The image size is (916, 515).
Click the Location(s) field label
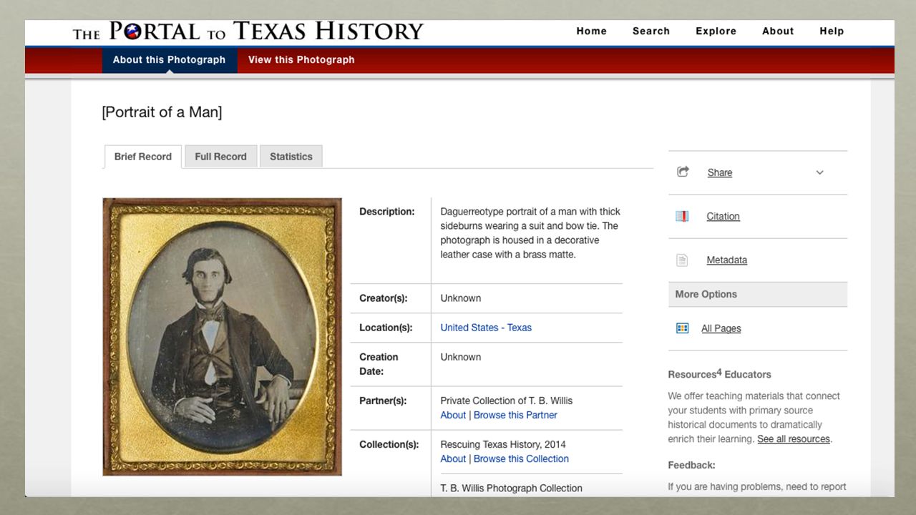pyautogui.click(x=386, y=328)
